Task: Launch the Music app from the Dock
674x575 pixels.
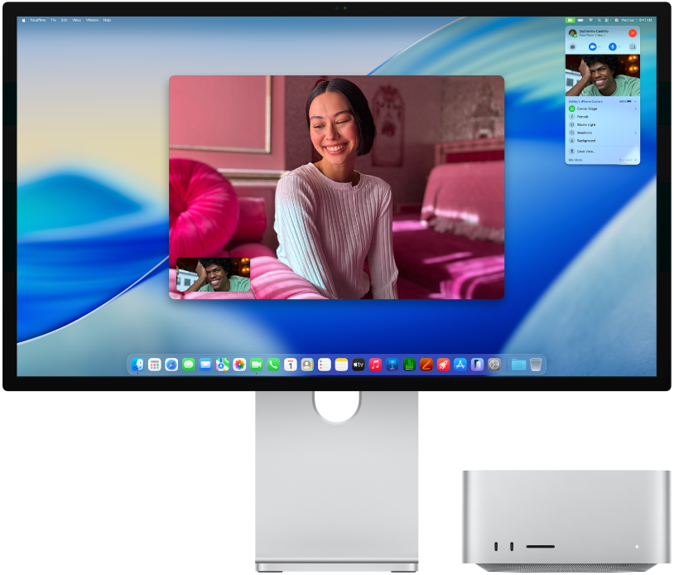Action: click(x=374, y=363)
